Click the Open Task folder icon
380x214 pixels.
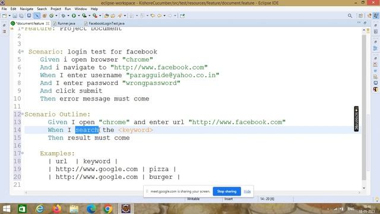(x=113, y=16)
